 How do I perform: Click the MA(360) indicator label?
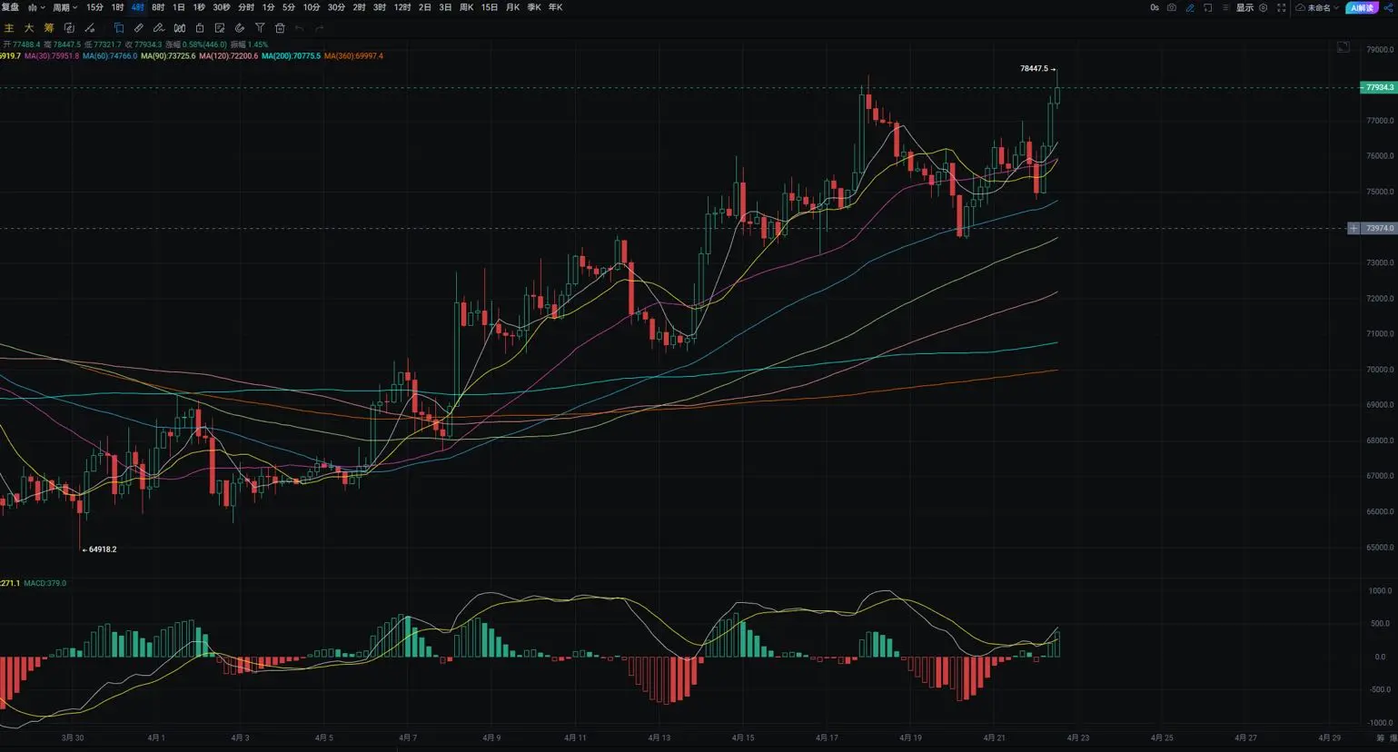[x=353, y=56]
